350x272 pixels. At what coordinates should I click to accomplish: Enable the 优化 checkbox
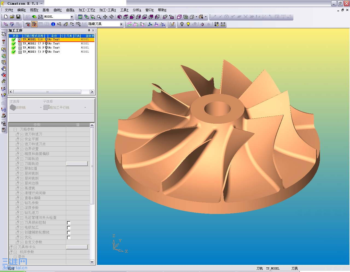click(69, 237)
